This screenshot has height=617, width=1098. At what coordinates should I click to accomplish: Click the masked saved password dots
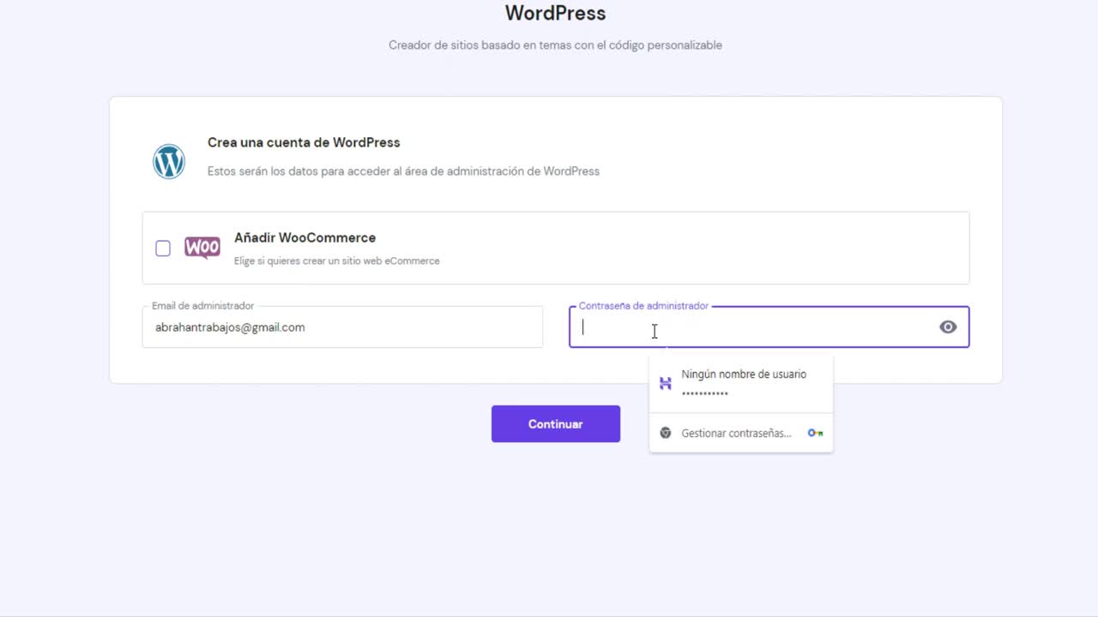tap(705, 393)
